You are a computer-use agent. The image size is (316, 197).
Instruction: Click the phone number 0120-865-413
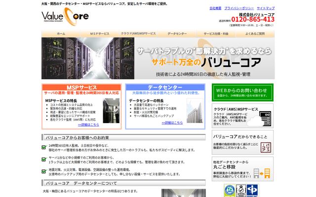(x=253, y=20)
